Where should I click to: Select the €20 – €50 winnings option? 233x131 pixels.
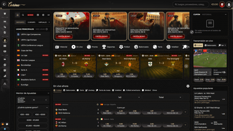coord(25,114)
